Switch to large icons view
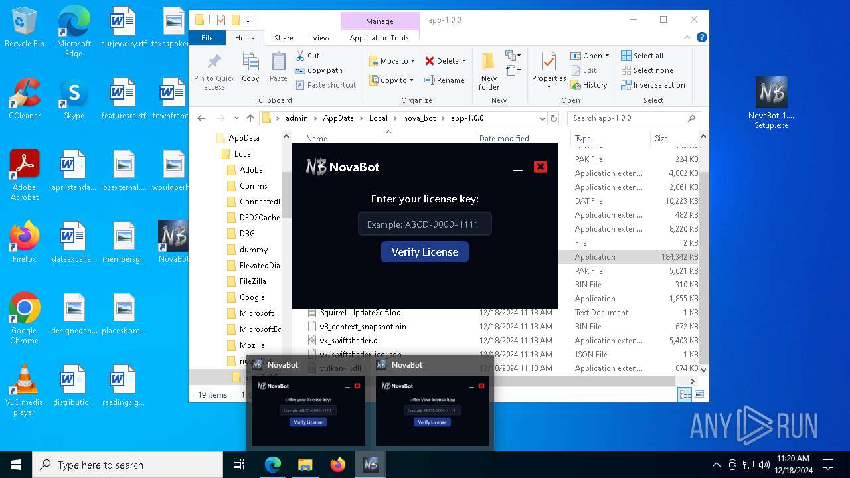Screen dimensions: 850x478 699,394
